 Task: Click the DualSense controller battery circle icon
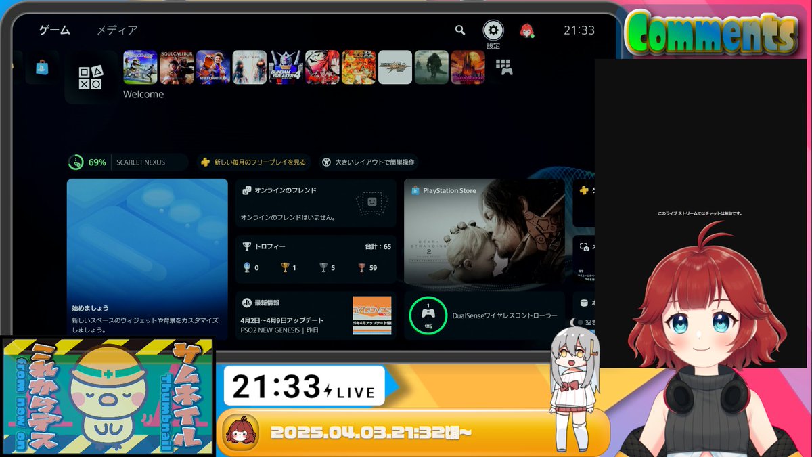tap(428, 315)
